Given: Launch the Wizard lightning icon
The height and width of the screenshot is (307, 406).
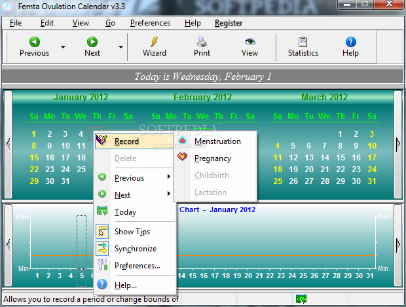Looking at the screenshot, I should 155,42.
